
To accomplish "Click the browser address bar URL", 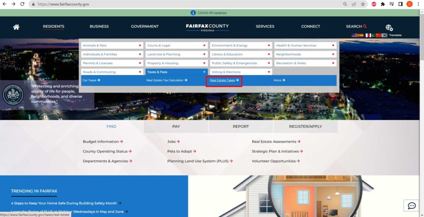I will tap(63, 4).
